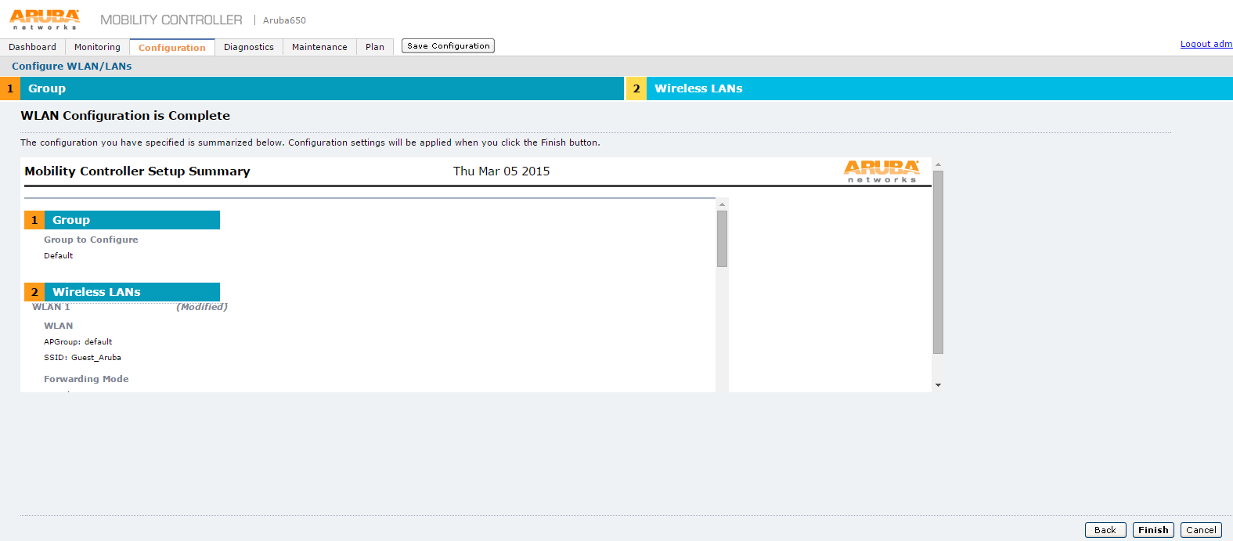Go to the Diagnostics tab
1233x541 pixels.
(249, 47)
